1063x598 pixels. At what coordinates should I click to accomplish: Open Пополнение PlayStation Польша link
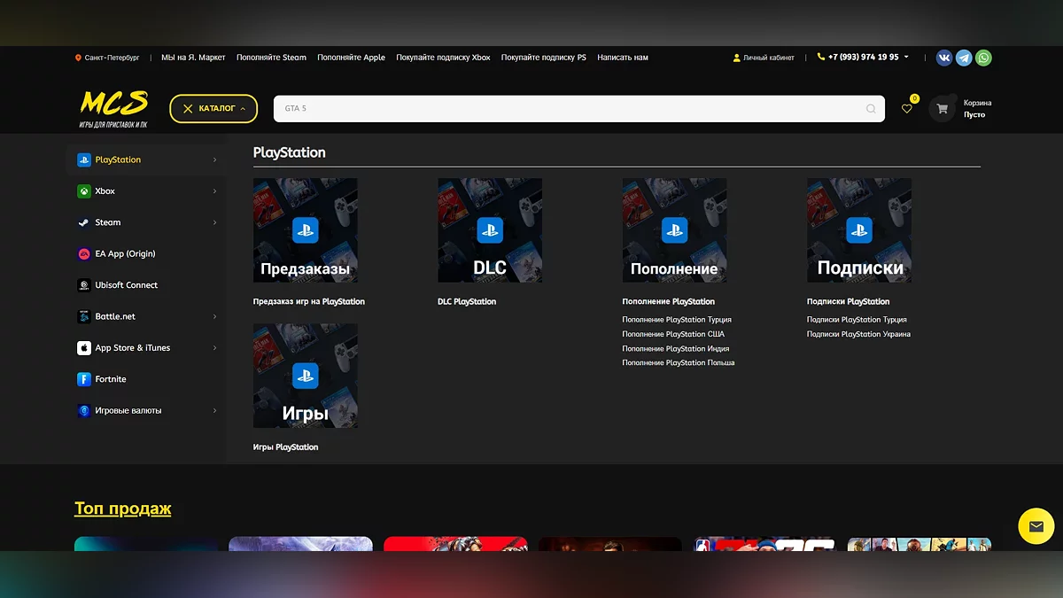(679, 363)
